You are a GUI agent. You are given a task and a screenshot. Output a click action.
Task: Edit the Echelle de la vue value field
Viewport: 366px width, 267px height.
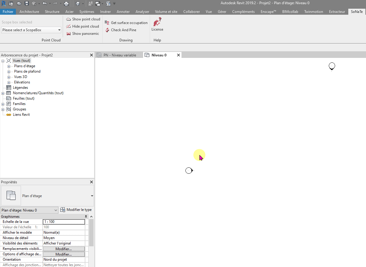64,221
